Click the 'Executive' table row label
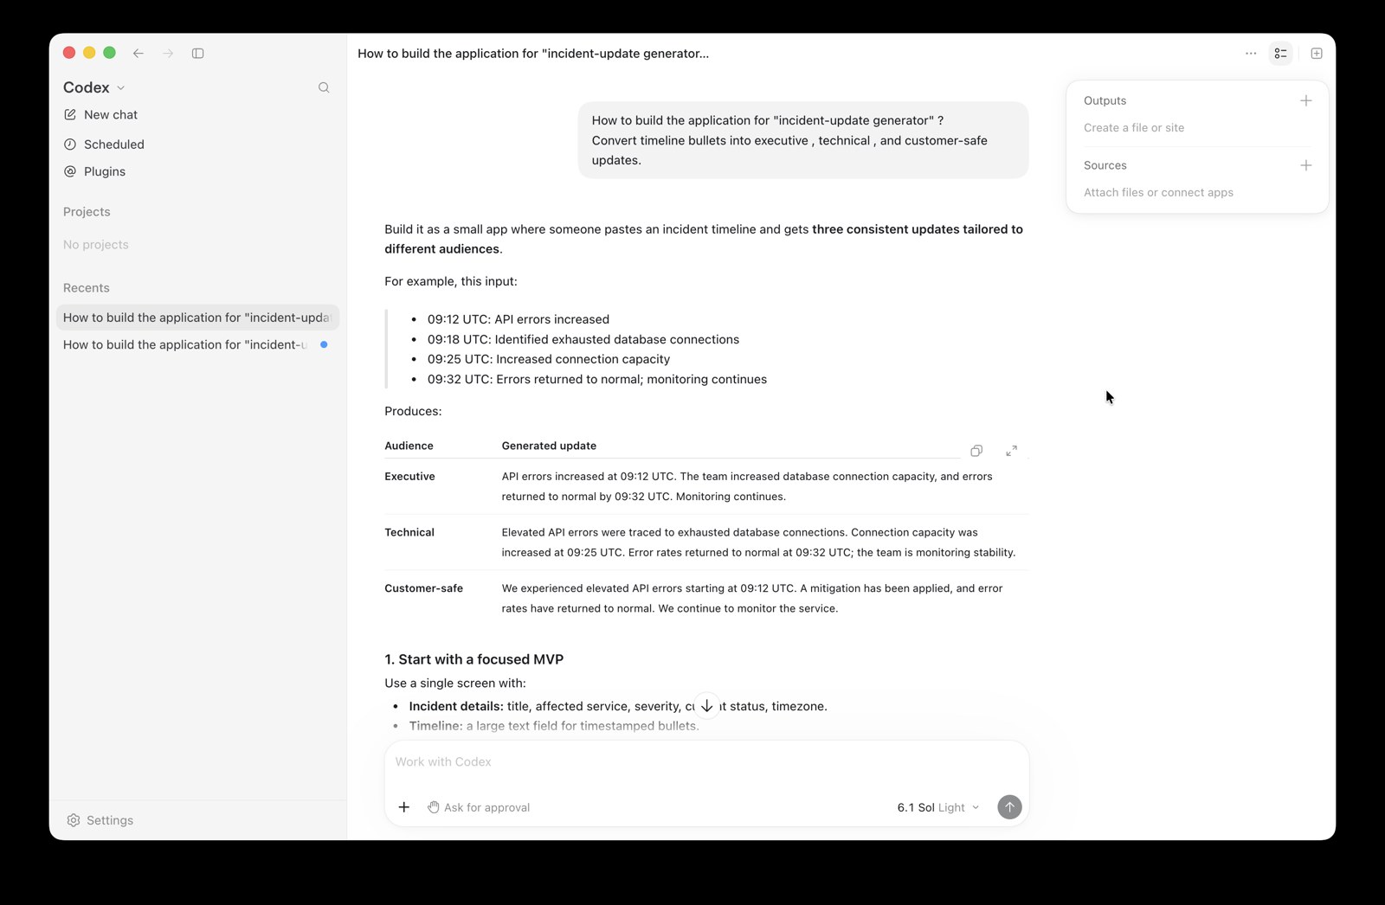The image size is (1385, 905). click(x=409, y=477)
